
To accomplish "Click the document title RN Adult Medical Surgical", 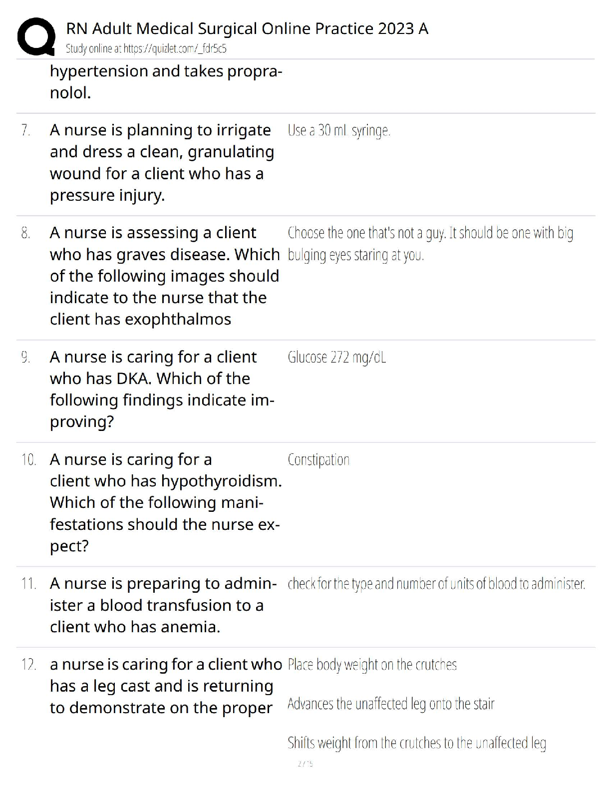I will [247, 28].
